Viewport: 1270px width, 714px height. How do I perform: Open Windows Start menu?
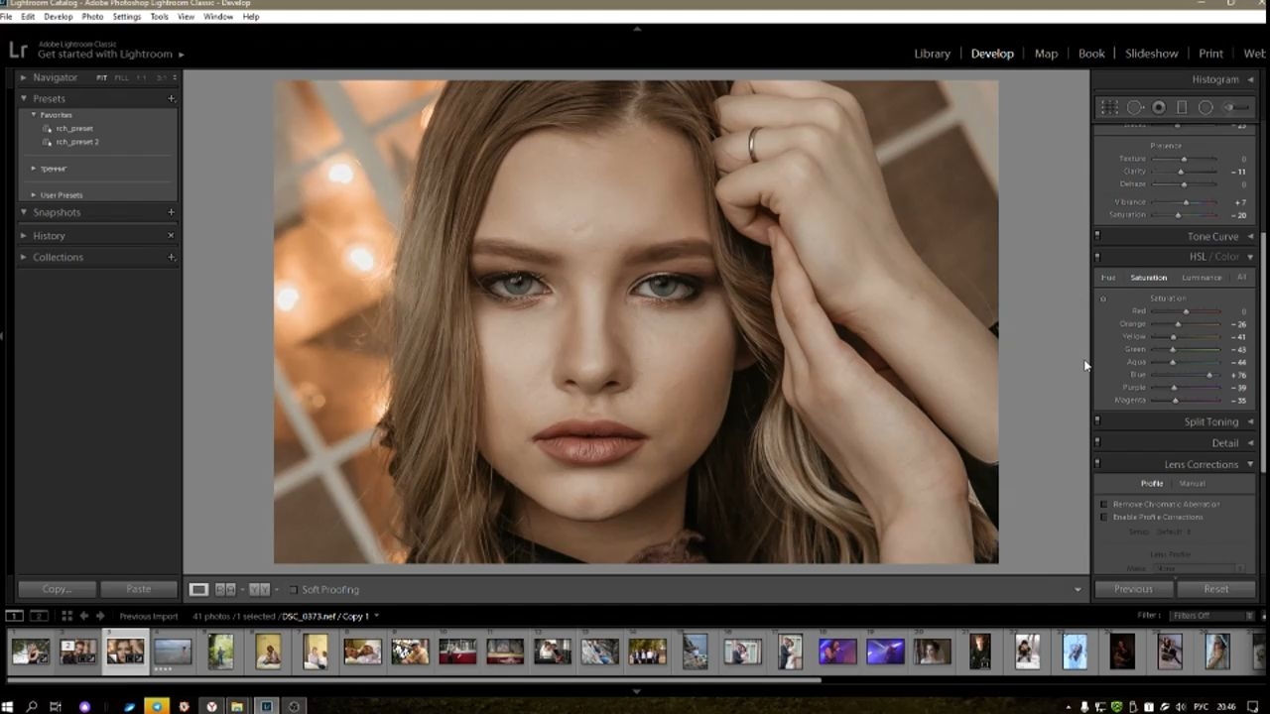pos(8,706)
